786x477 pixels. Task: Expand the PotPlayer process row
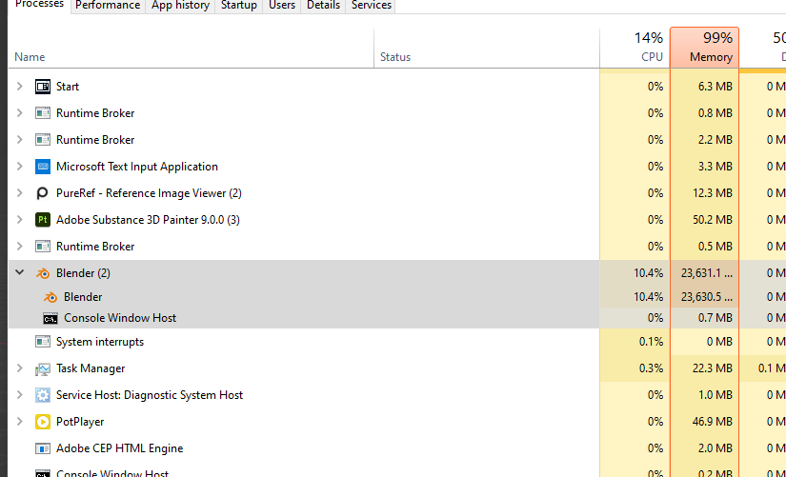[20, 422]
